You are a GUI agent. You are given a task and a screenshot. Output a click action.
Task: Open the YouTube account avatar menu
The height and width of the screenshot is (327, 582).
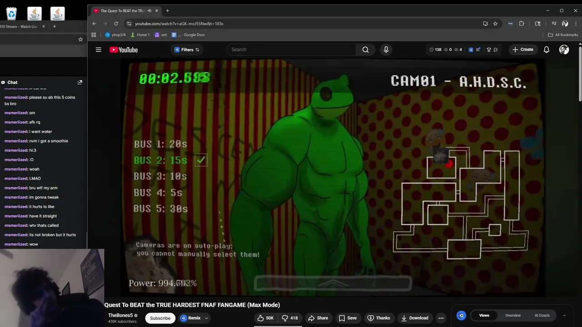[564, 50]
